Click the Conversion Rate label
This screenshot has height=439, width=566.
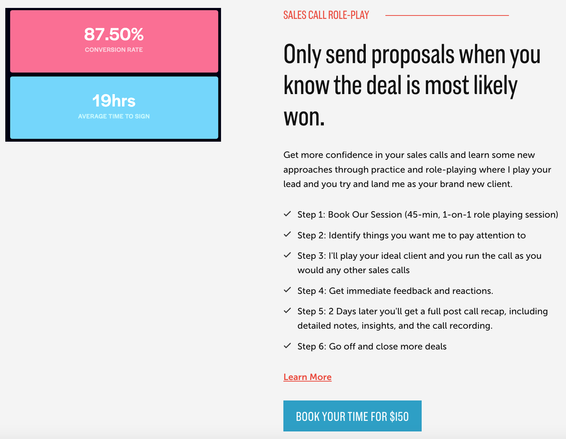point(114,50)
